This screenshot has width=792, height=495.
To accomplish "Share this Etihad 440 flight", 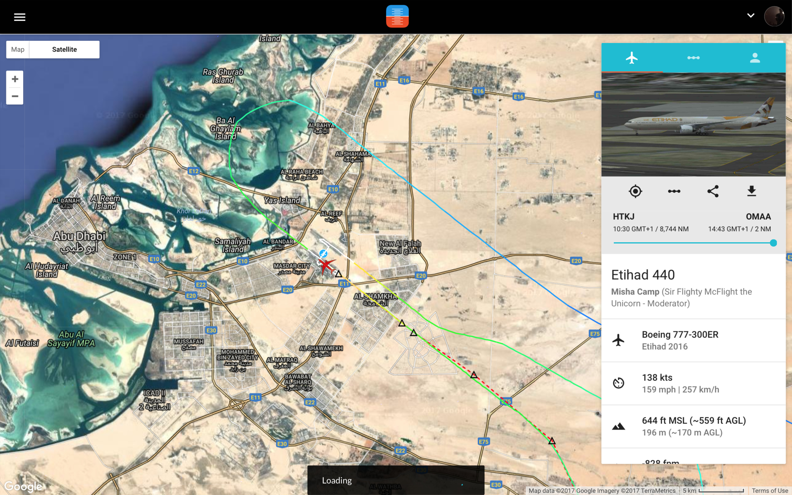I will point(713,191).
